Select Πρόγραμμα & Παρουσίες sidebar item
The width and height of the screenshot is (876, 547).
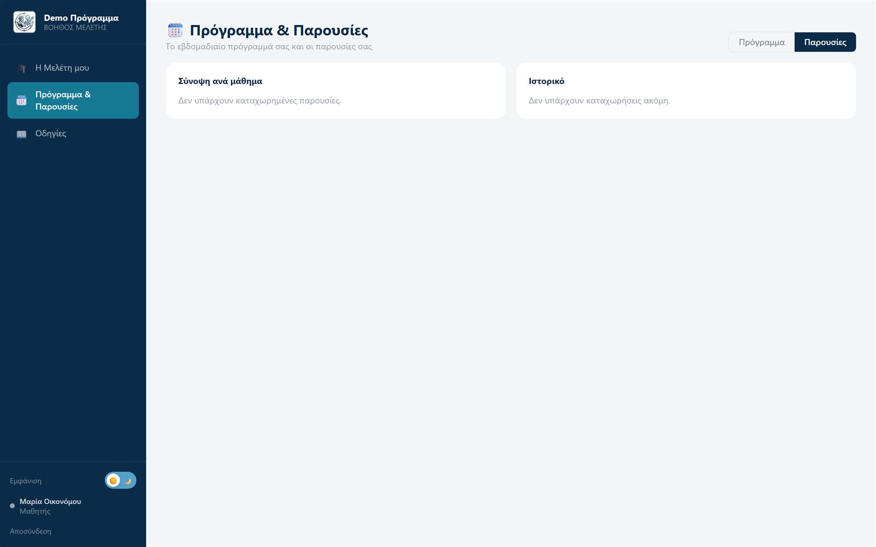click(73, 101)
